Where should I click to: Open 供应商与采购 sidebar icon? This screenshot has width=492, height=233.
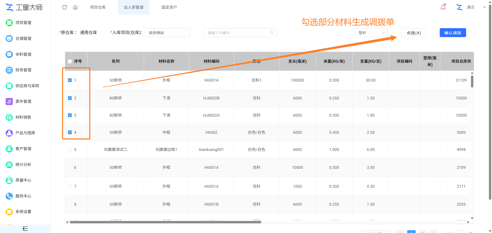(9, 86)
